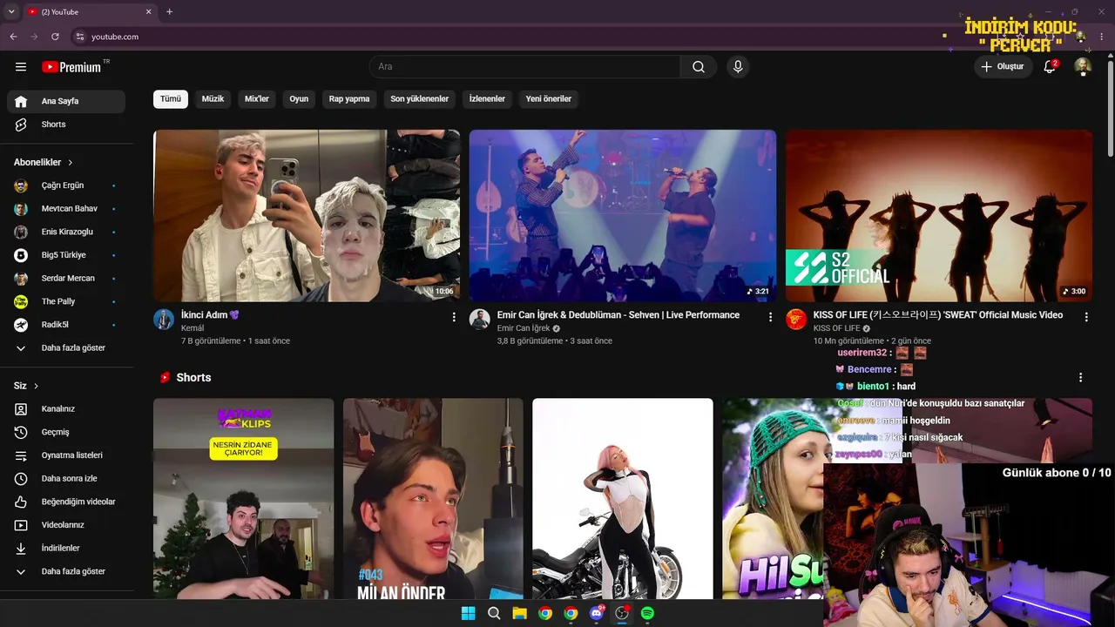Click Emir Can İğrek channel avatar
This screenshot has width=1115, height=627.
(480, 320)
